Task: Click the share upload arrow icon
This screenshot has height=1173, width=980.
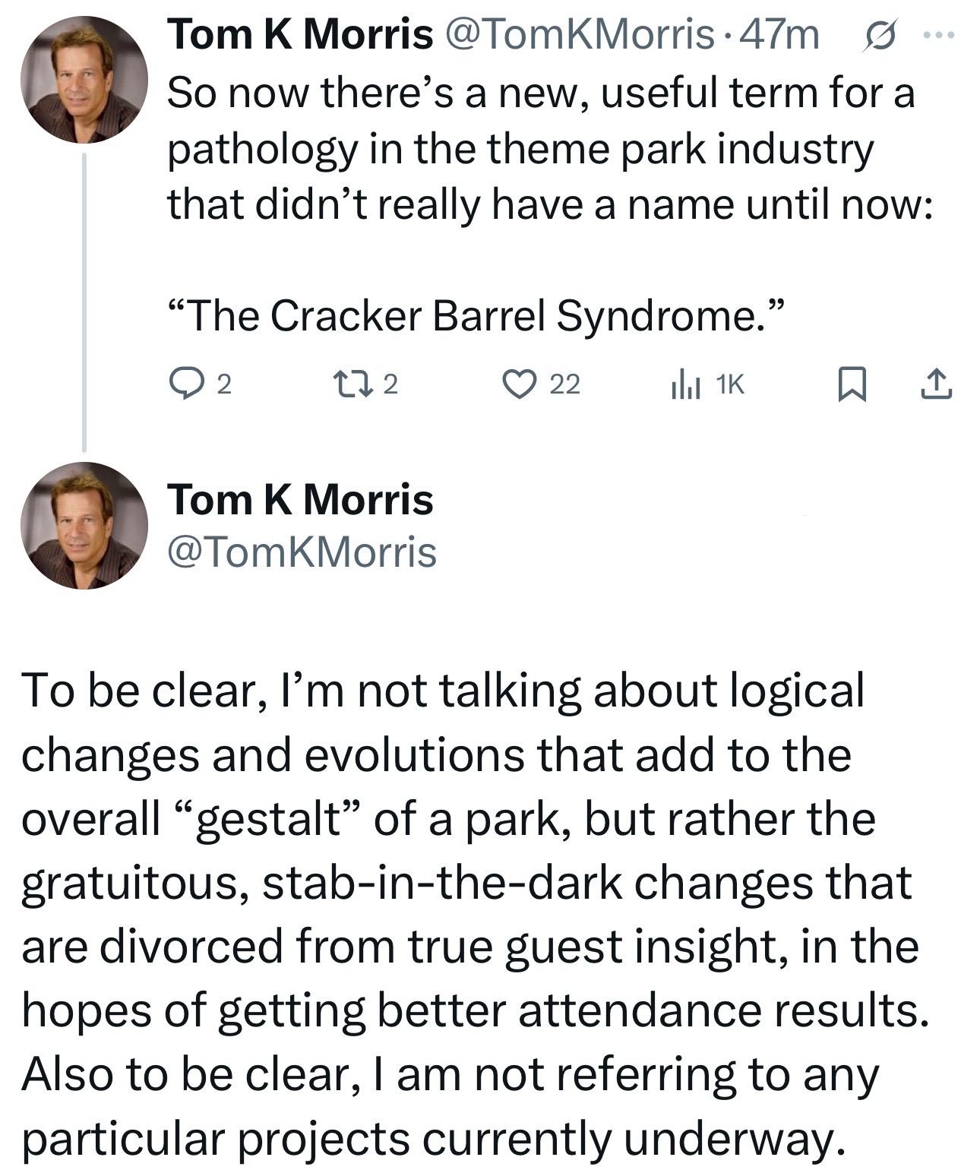Action: (x=935, y=384)
